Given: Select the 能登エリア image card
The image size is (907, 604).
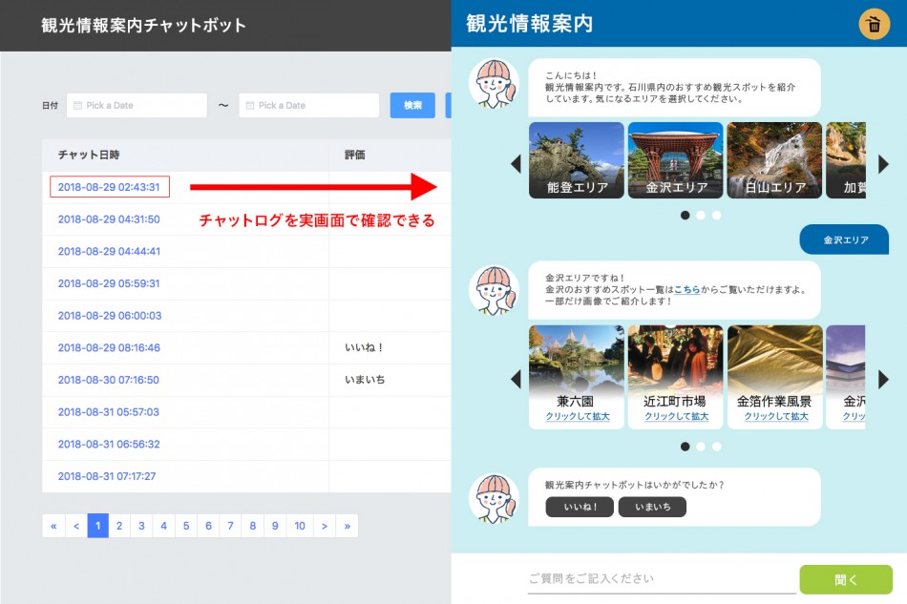Looking at the screenshot, I should (577, 160).
